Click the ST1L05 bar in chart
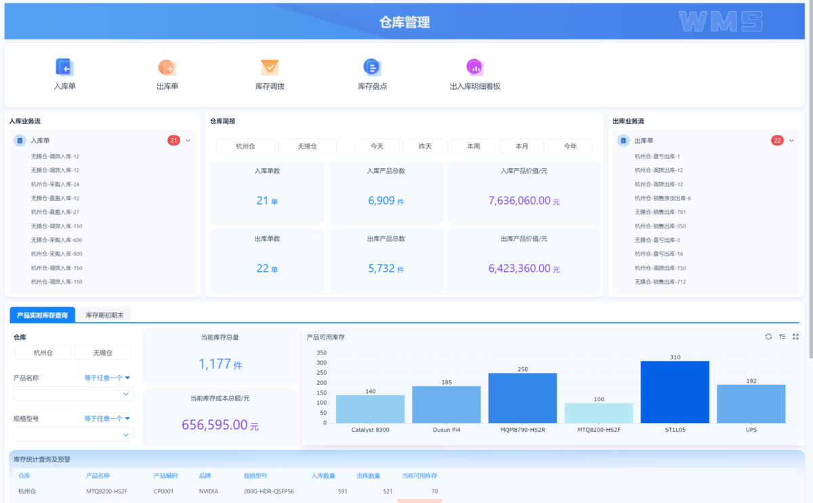 coord(675,392)
